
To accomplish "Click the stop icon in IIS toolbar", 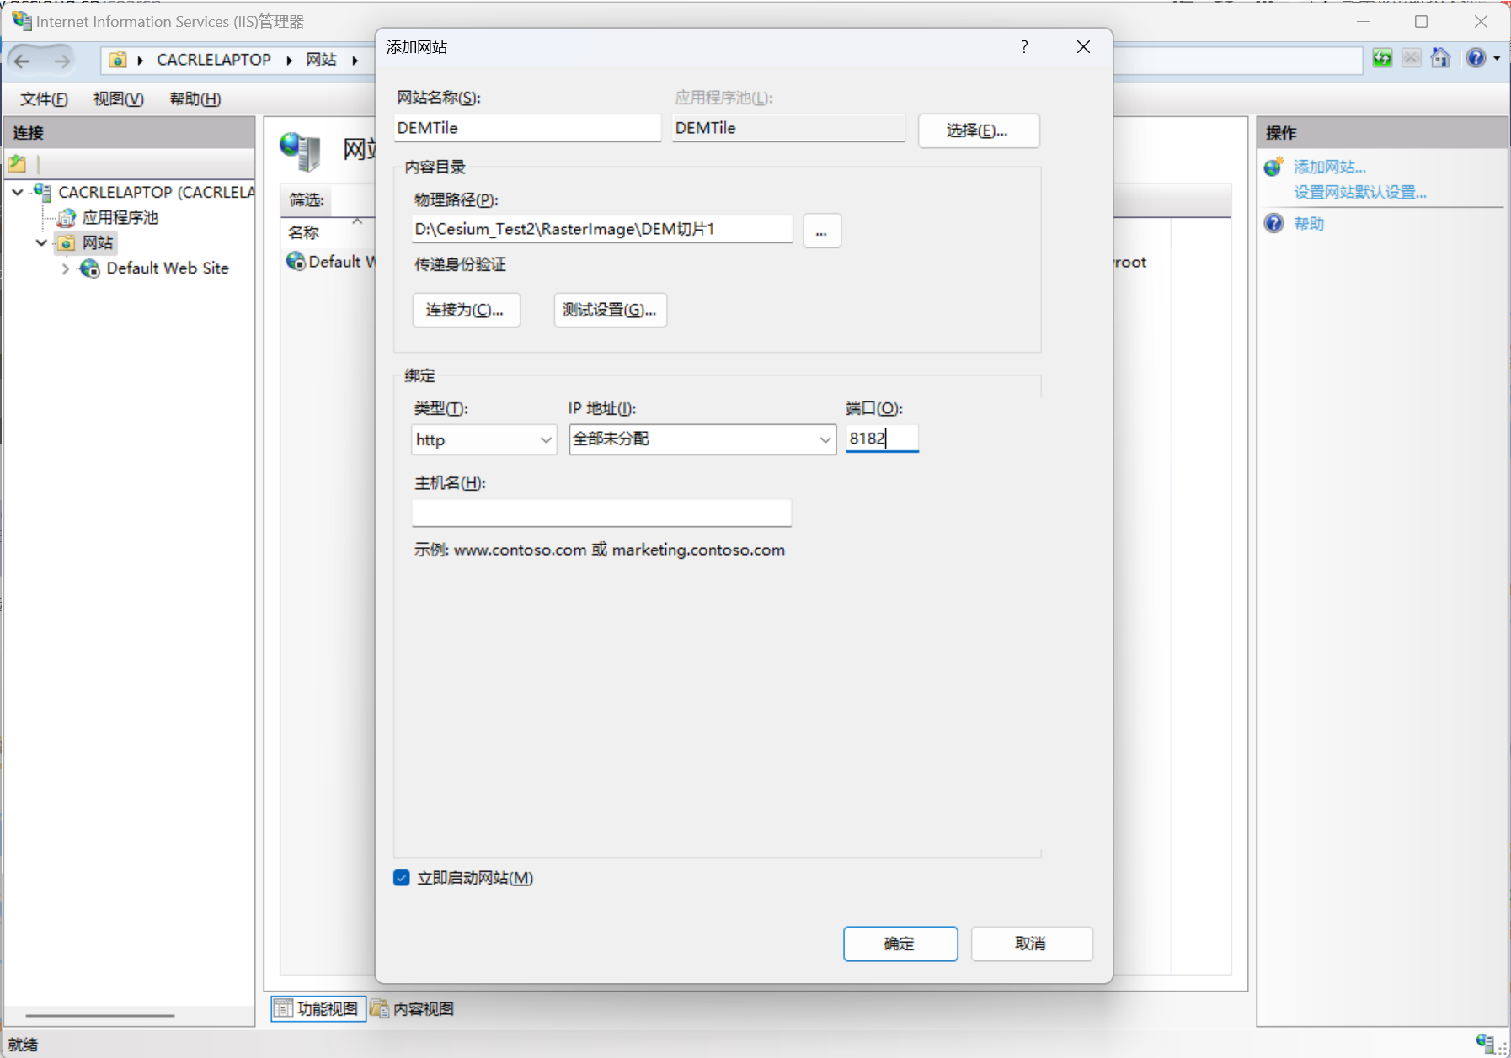I will [x=1412, y=58].
